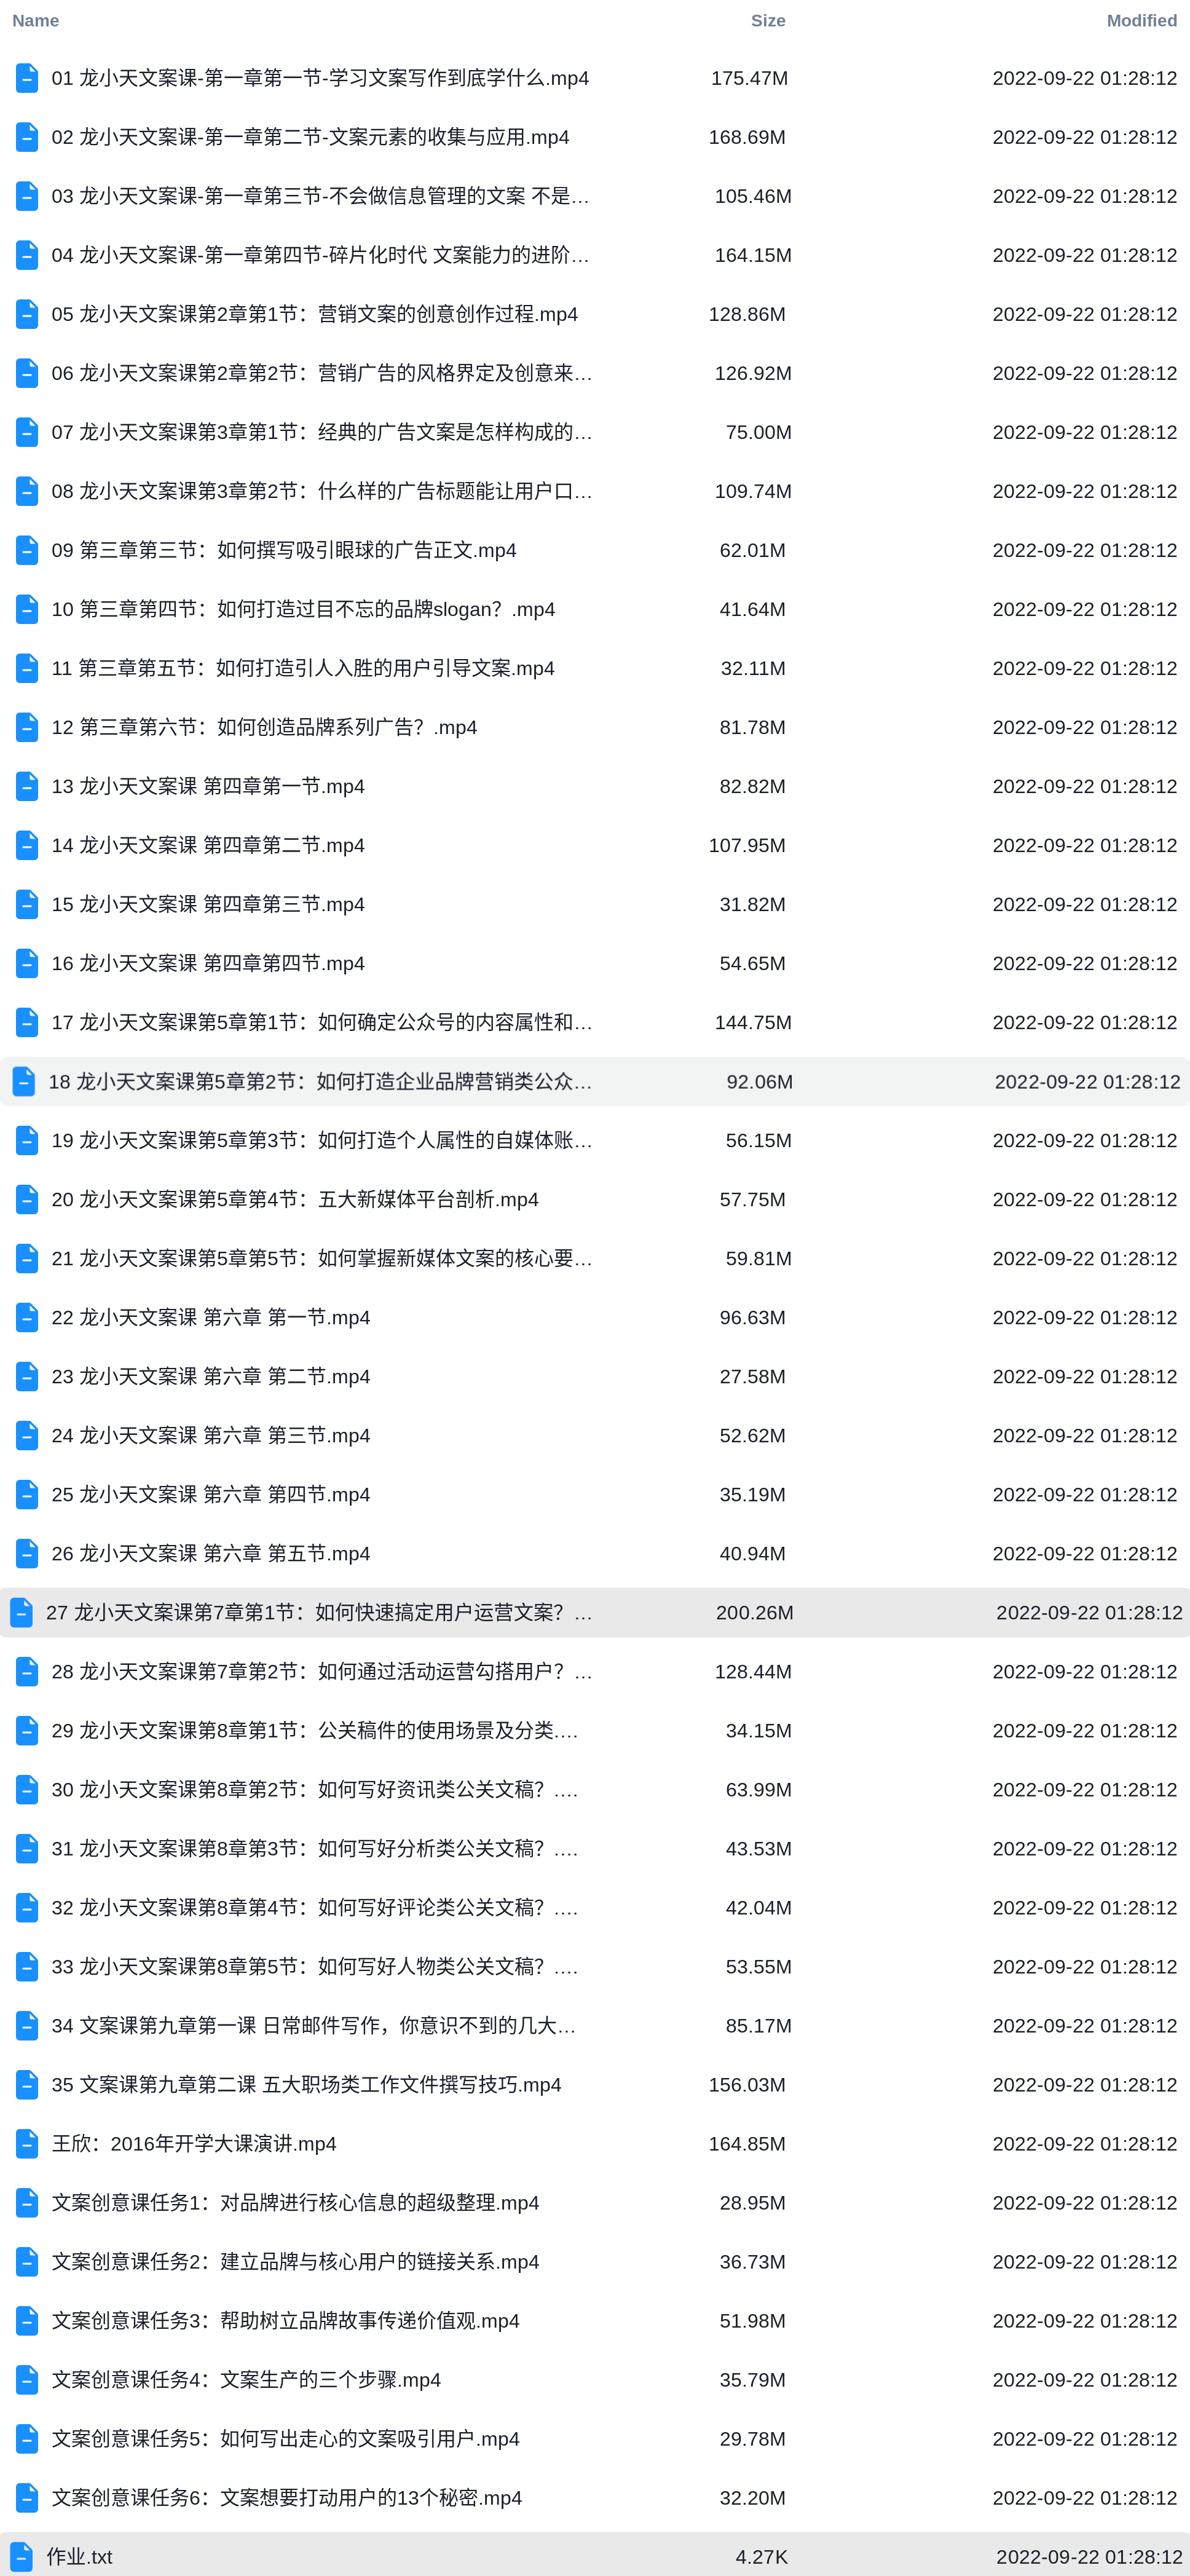Click the file icon of 02 龙小天文案课 row

[x=27, y=137]
